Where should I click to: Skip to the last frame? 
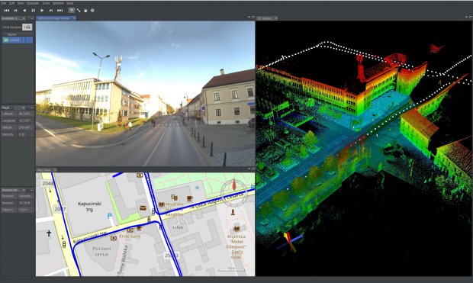coord(60,11)
